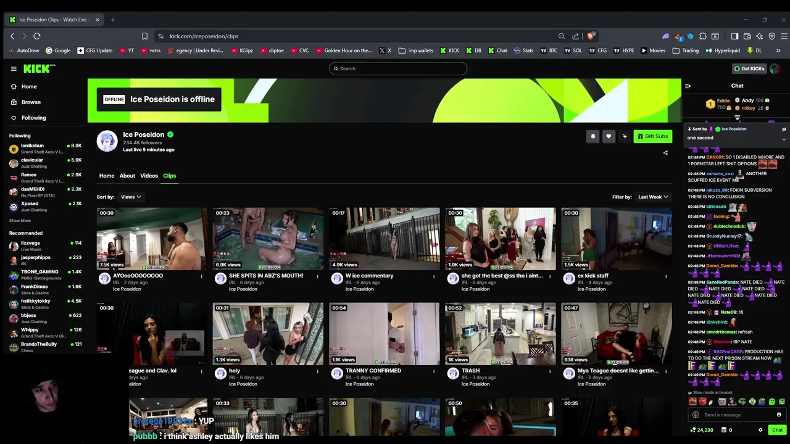Switch to the About tab
Image resolution: width=790 pixels, height=444 pixels.
click(x=127, y=176)
